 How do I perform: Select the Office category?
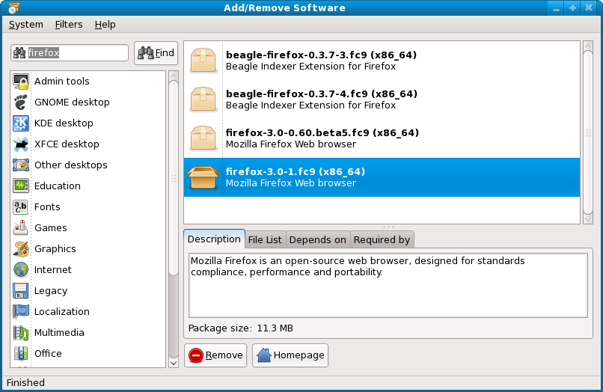88,354
